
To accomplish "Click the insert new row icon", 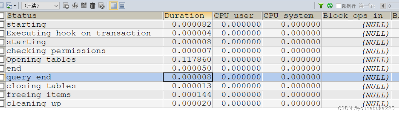I will [x=66, y=6].
